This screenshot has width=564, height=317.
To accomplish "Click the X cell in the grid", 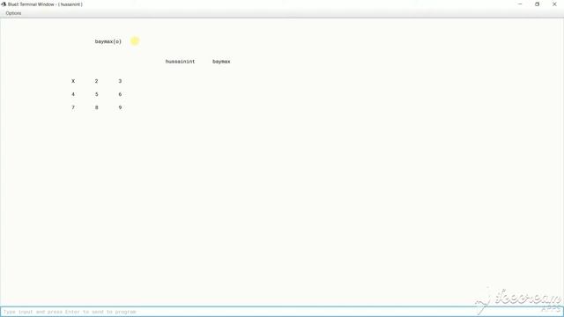I will [73, 81].
